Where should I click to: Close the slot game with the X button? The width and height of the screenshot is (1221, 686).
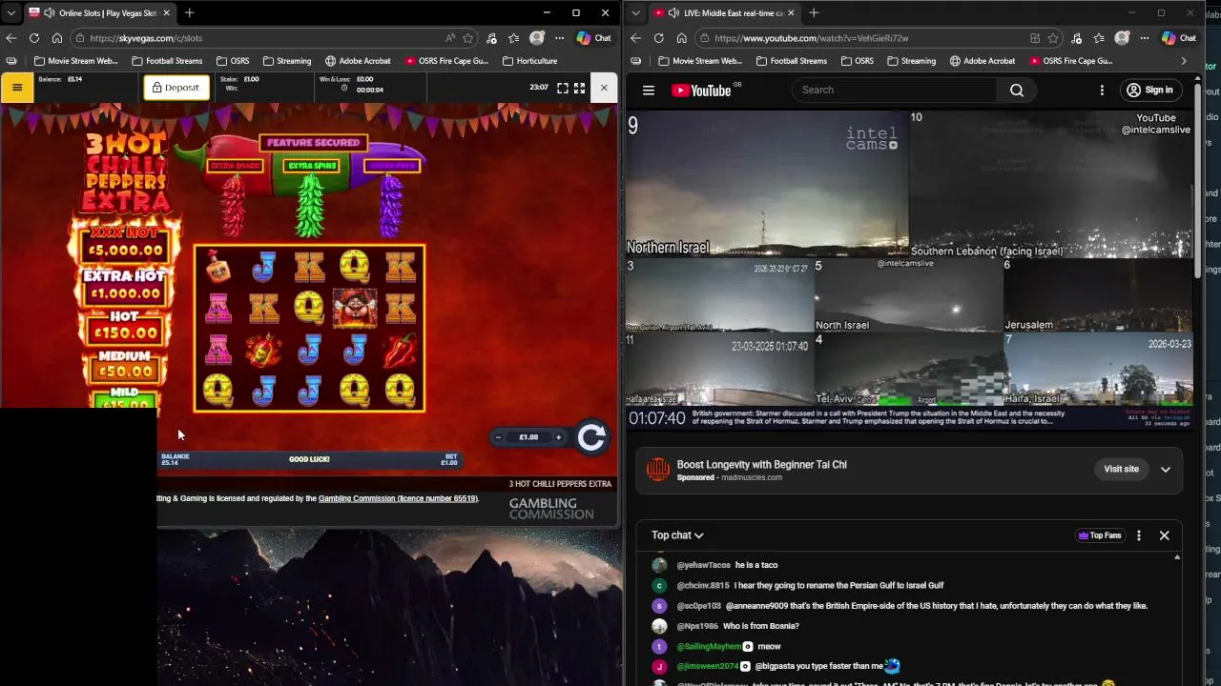[604, 88]
